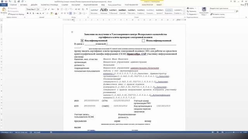This screenshot has height=139, width=248.
Task: Click the zoom slider in status bar
Action: (x=233, y=132)
